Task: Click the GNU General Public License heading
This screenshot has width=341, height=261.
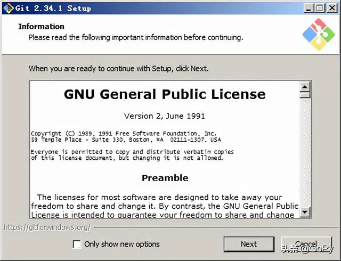Action: (x=165, y=94)
